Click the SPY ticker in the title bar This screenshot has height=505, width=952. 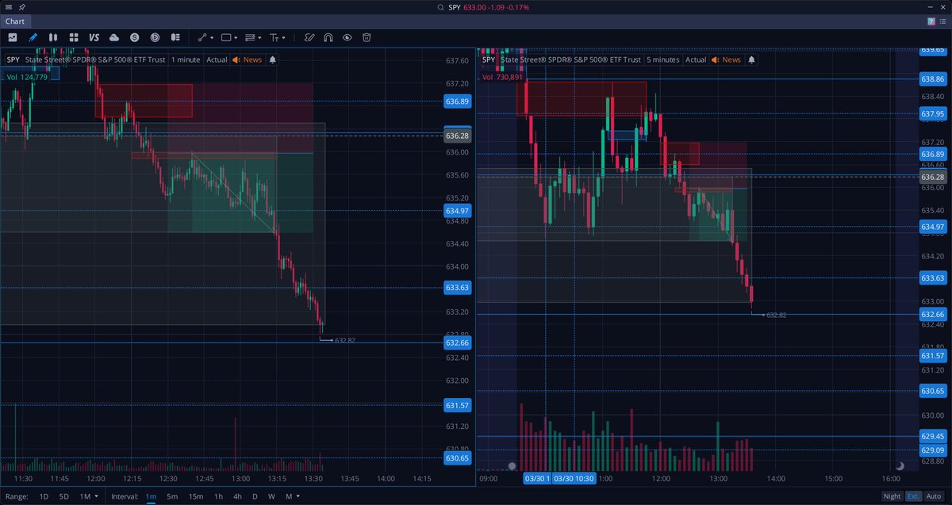[455, 7]
